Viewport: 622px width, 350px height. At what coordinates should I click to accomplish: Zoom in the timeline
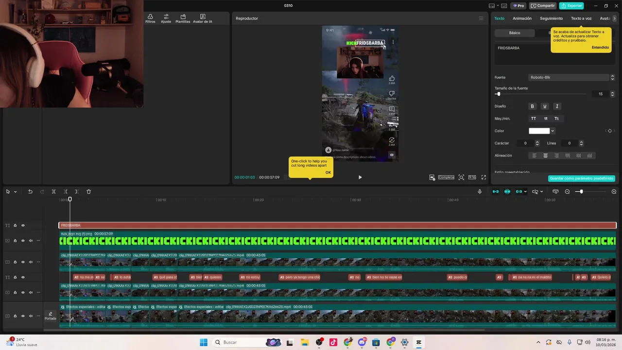614,192
